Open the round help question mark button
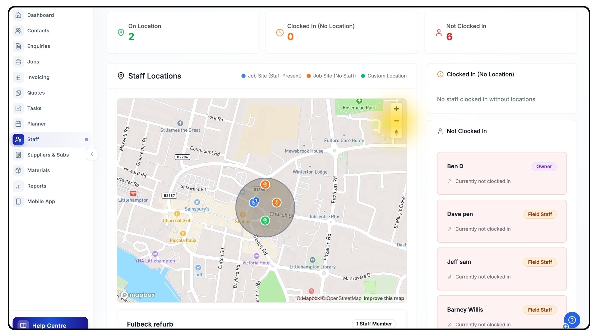 (572, 320)
